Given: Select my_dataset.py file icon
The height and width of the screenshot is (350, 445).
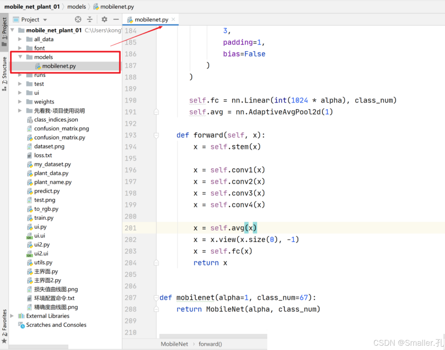Looking at the screenshot, I should point(30,164).
